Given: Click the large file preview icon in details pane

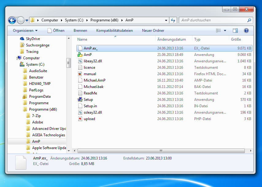Looking at the screenshot, I should click(21, 163).
